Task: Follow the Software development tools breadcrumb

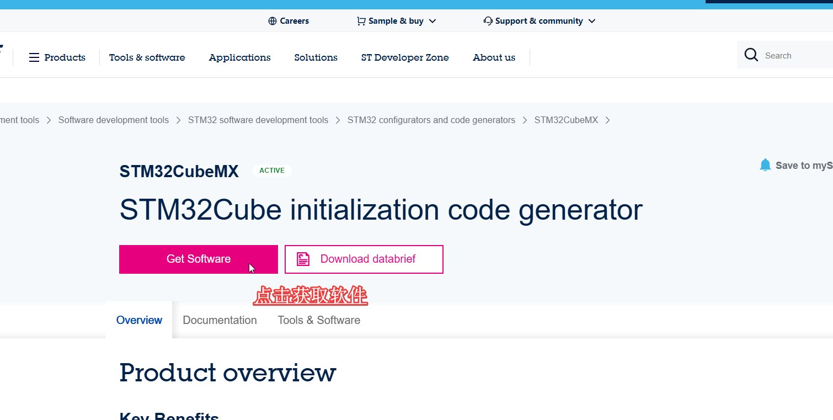Action: coord(114,120)
